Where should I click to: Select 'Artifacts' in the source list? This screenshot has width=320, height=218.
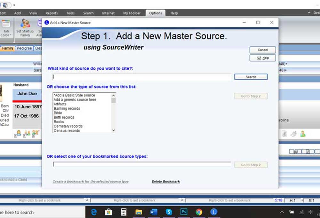click(x=82, y=104)
